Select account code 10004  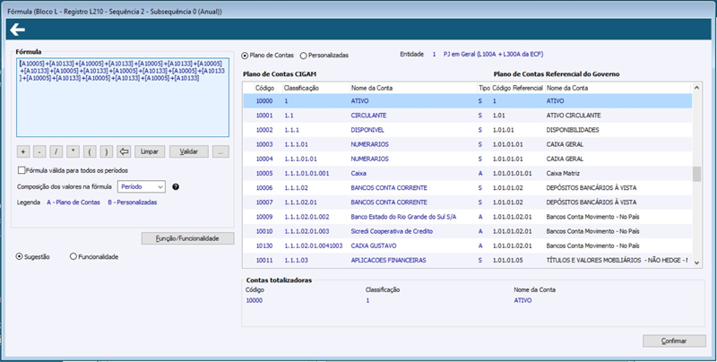[264, 159]
